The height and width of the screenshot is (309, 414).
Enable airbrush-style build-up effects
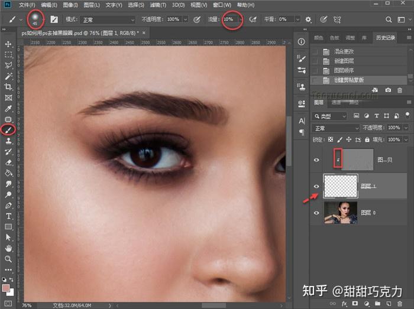[x=253, y=19]
